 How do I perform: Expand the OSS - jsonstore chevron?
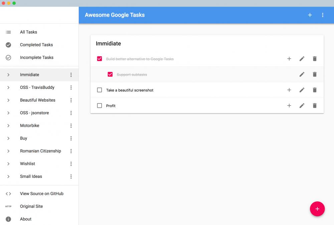point(8,113)
